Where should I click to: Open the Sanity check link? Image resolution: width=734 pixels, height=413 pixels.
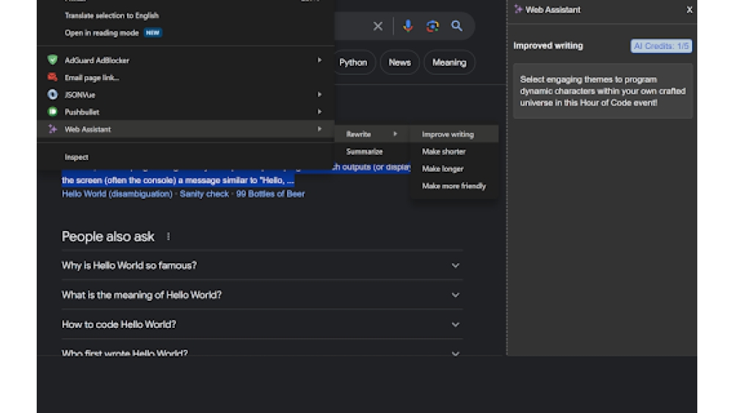coord(204,194)
